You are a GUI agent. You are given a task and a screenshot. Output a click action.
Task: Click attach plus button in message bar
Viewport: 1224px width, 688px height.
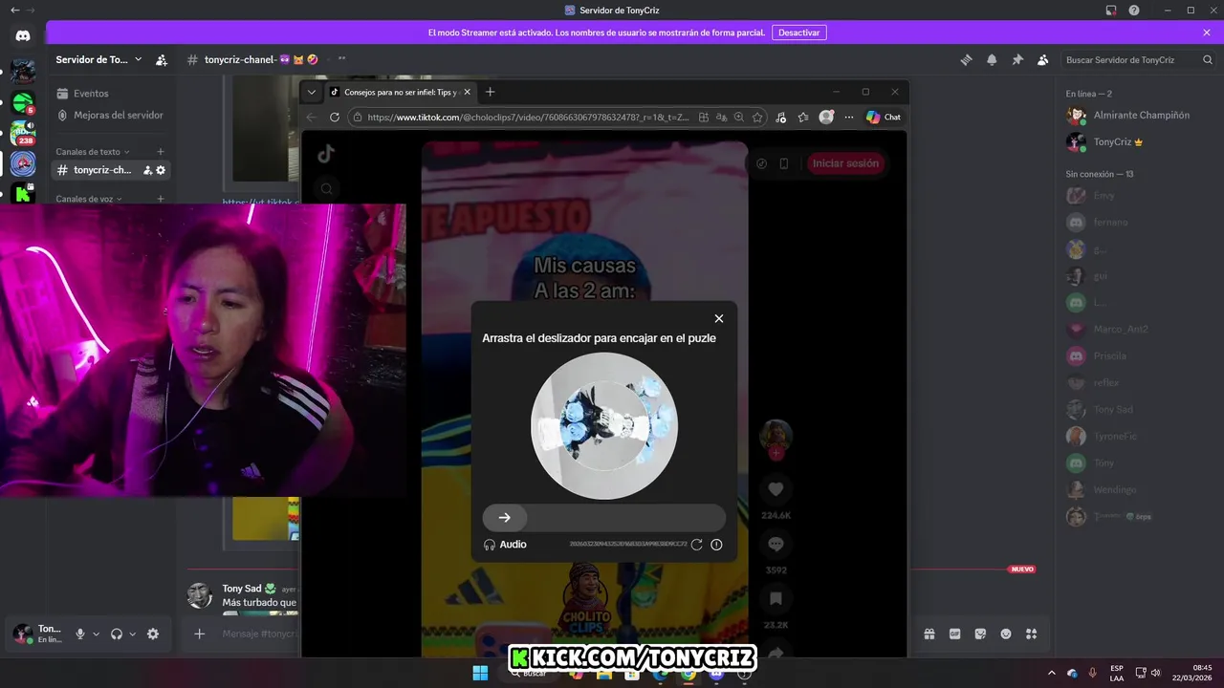tap(200, 634)
